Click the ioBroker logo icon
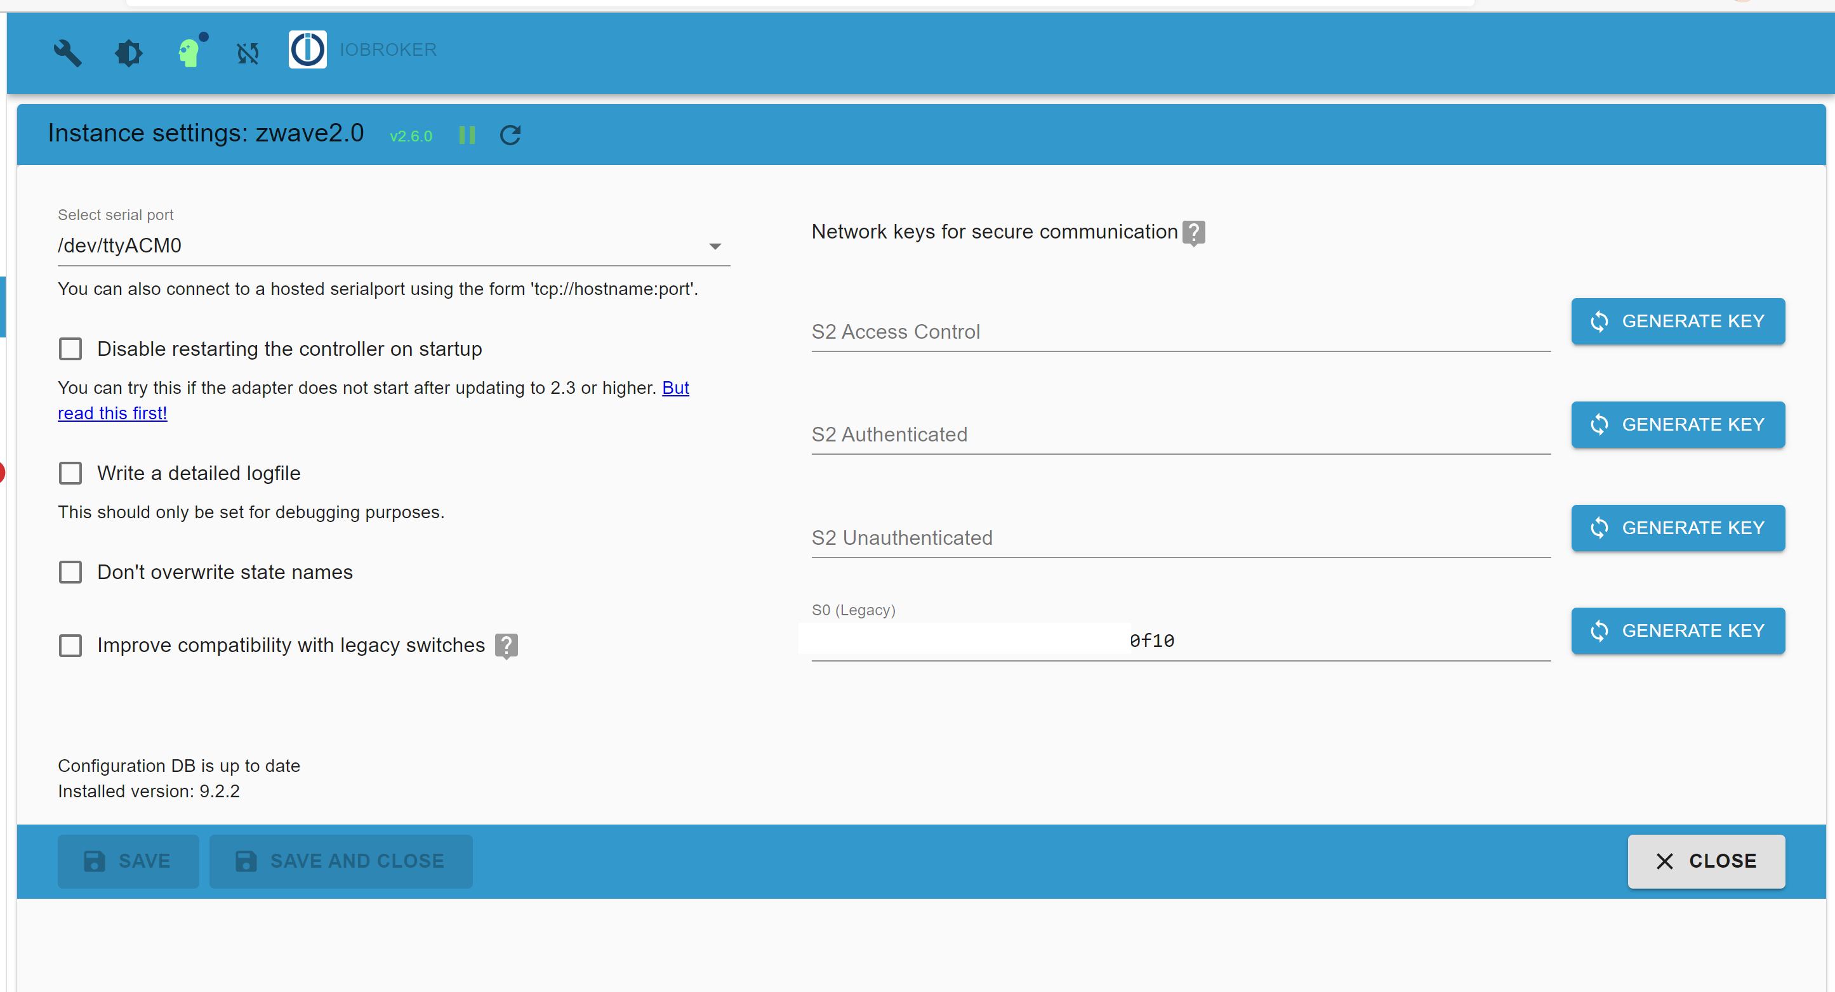The width and height of the screenshot is (1835, 992). pyautogui.click(x=307, y=50)
